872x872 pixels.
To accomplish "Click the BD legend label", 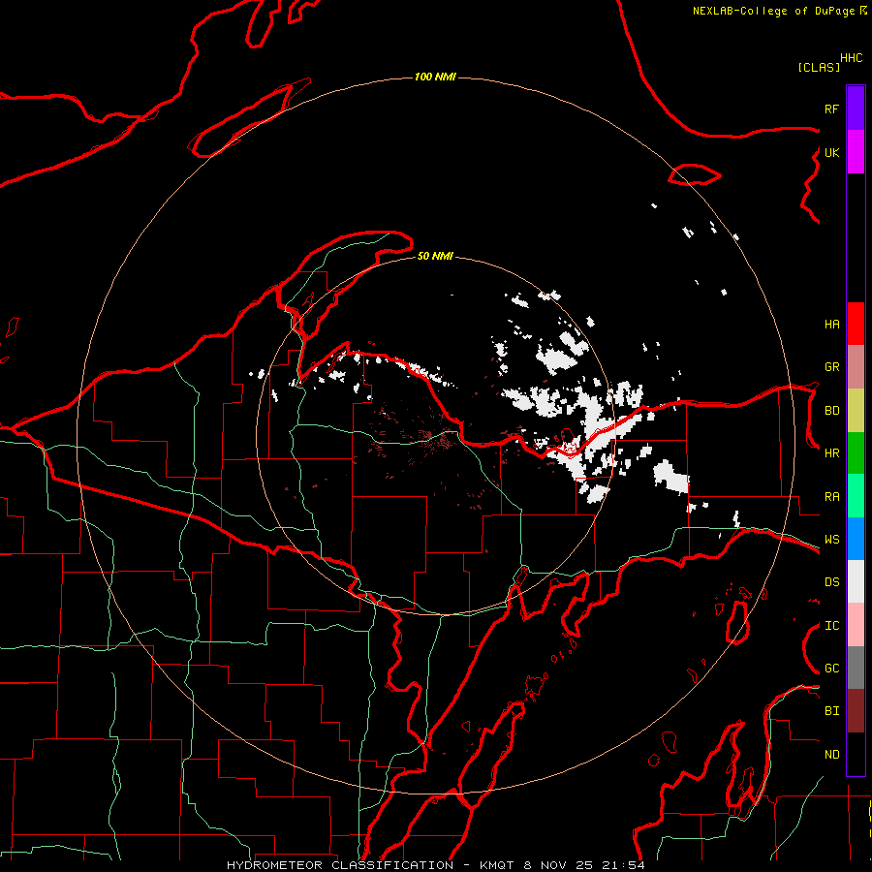I will (831, 411).
